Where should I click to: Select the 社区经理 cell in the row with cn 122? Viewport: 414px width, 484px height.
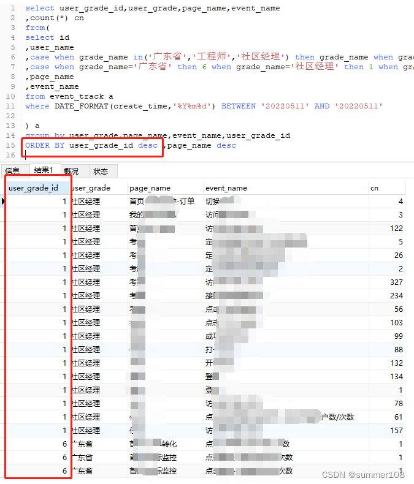[99, 229]
